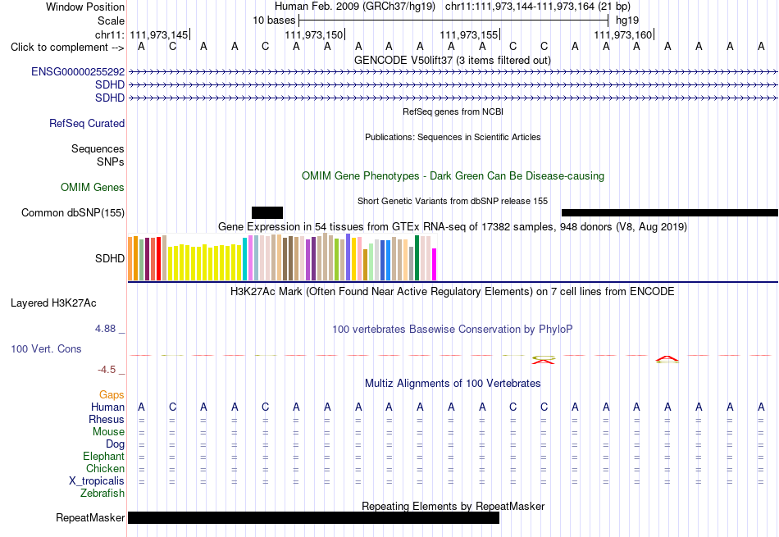Click the 'H3K27Ac Mark' track title
779x537 pixels.
[453, 292]
